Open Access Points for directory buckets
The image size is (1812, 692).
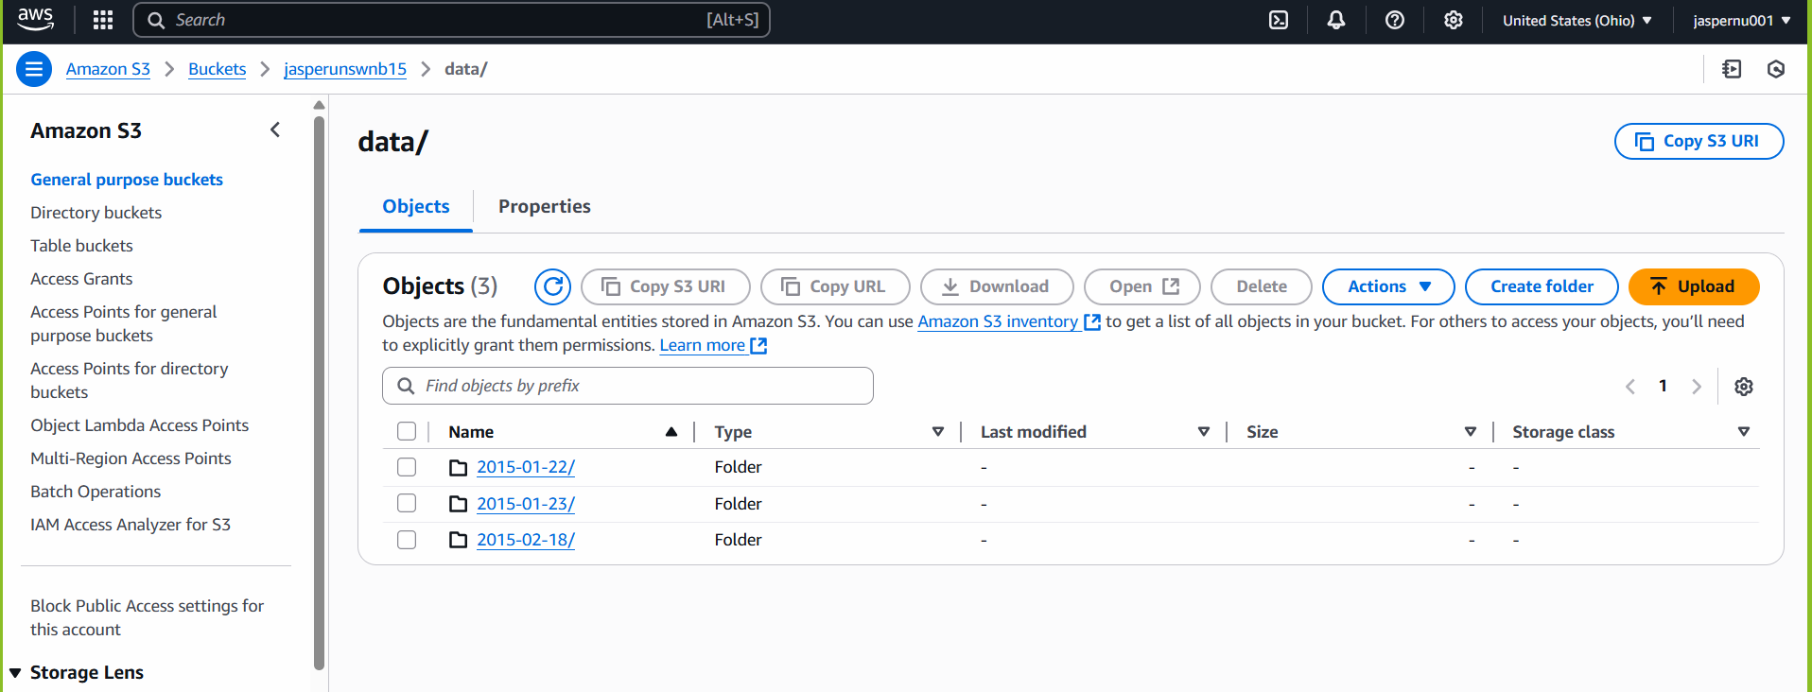coord(129,380)
